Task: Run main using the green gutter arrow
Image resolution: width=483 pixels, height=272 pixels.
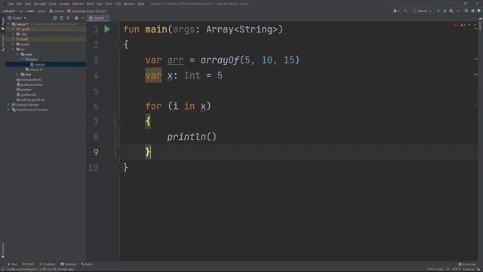Action: click(107, 29)
